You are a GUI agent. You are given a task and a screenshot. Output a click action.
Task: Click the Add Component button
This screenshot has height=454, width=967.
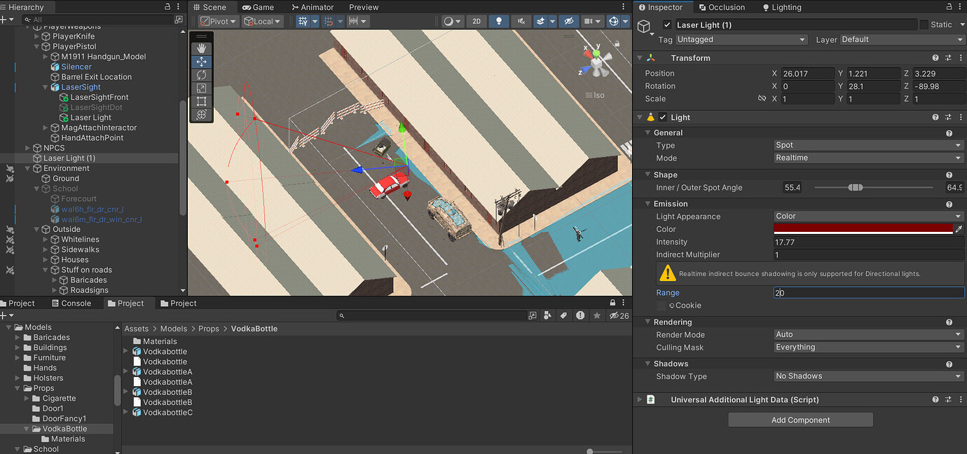pyautogui.click(x=800, y=419)
